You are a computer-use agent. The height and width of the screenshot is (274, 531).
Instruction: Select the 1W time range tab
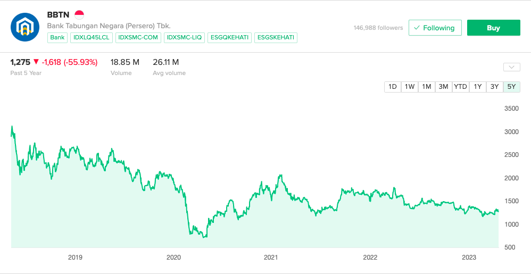(410, 87)
